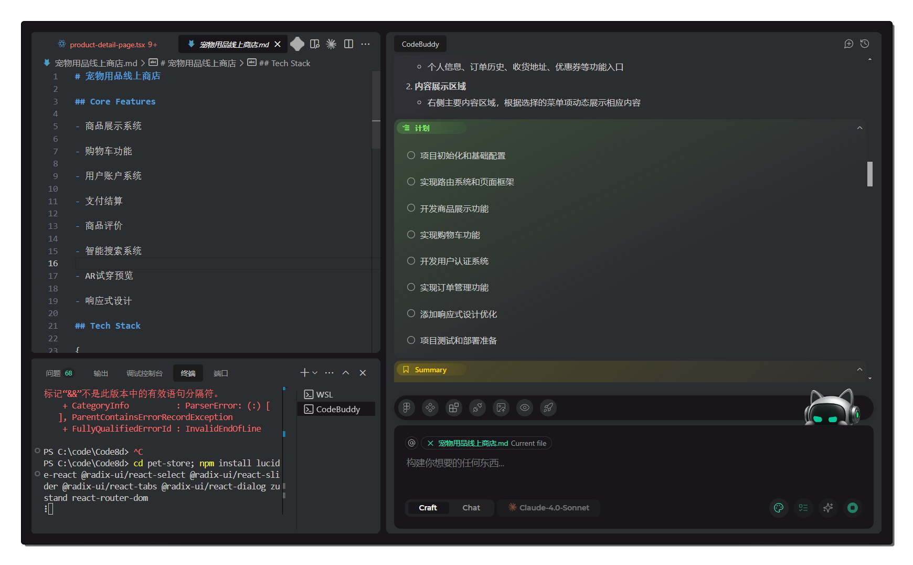Click the green stop generation button
Viewport: 913px width, 565px height.
pyautogui.click(x=853, y=508)
